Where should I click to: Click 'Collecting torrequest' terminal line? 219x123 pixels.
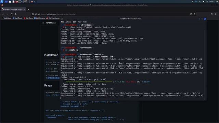pyautogui.click(x=76, y=86)
